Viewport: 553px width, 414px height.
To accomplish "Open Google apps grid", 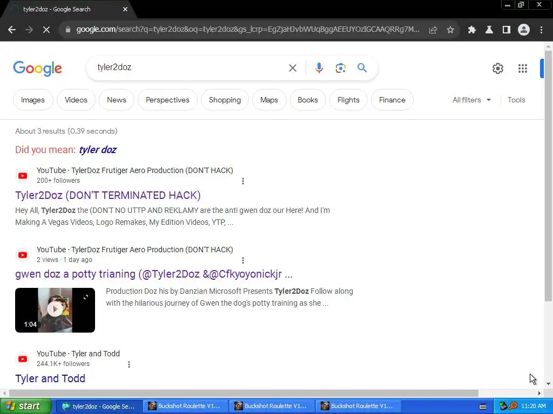I will (x=522, y=68).
